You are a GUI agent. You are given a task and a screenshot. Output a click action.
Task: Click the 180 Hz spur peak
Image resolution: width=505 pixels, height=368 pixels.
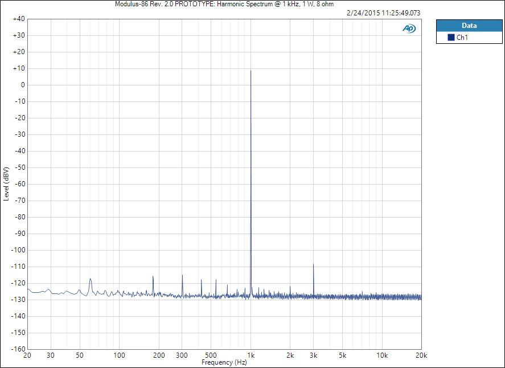(x=153, y=276)
